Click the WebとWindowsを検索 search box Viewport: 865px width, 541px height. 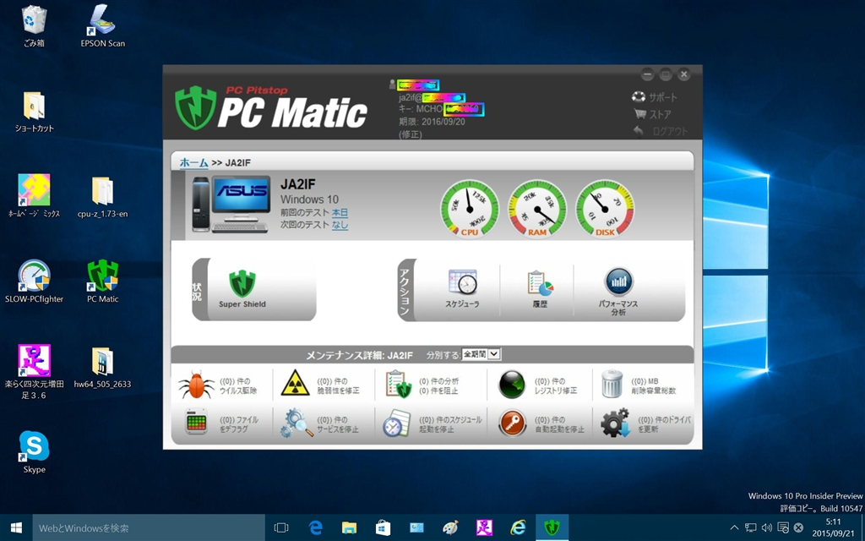point(149,527)
